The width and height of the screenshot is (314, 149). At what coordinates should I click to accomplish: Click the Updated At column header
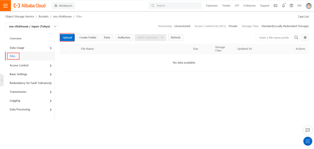(x=244, y=49)
